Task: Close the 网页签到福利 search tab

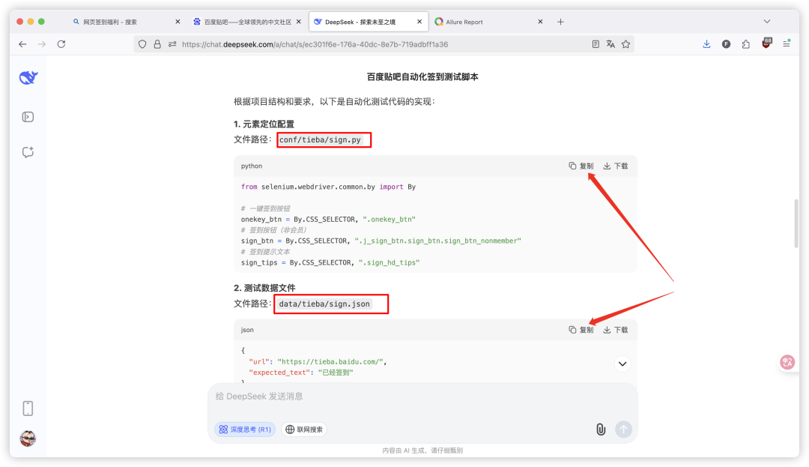Action: (x=178, y=22)
